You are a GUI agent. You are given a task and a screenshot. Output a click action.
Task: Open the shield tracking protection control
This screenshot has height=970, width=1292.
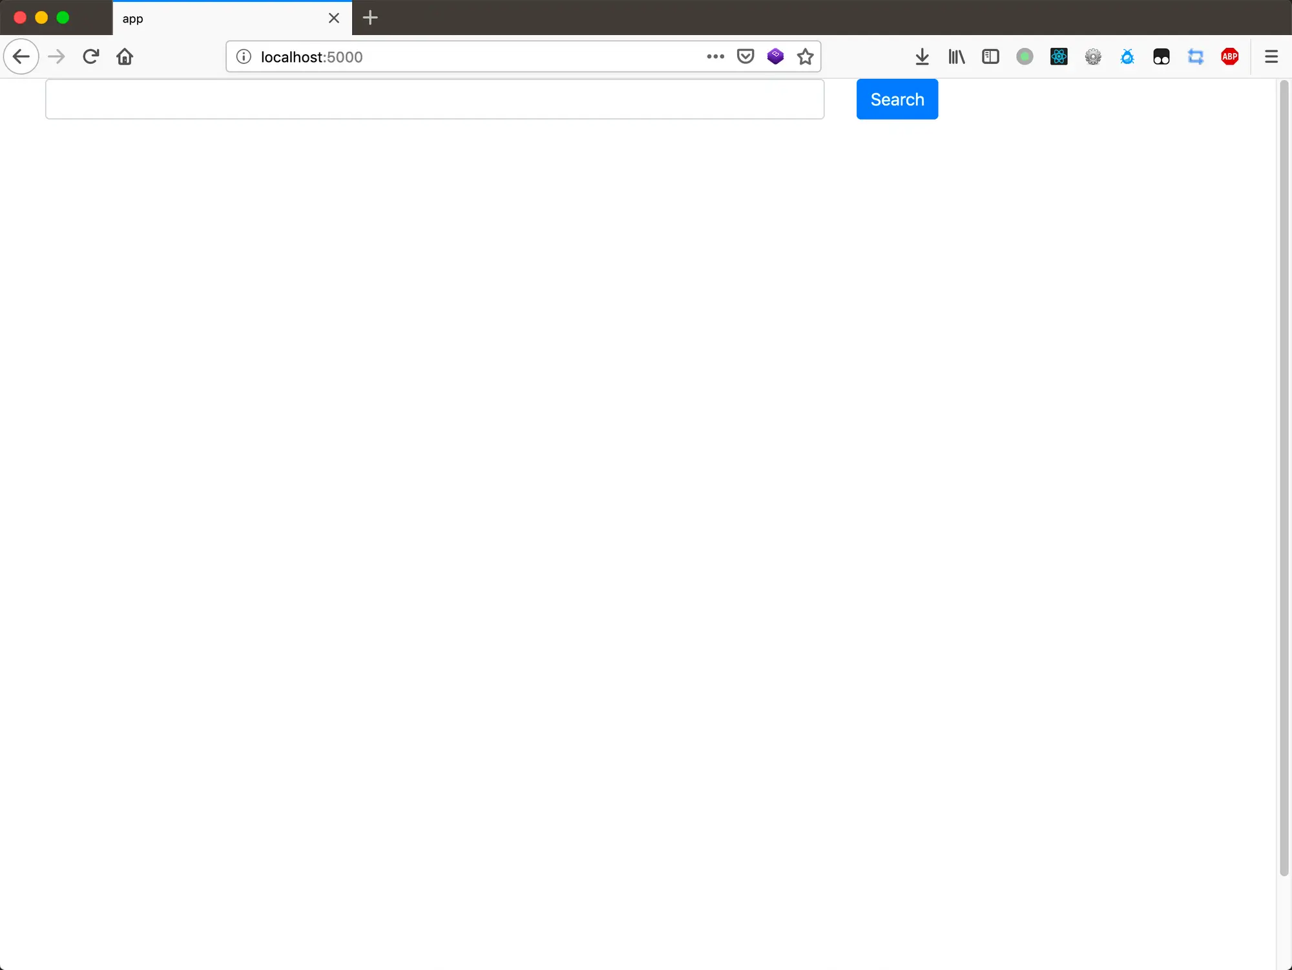tap(745, 56)
